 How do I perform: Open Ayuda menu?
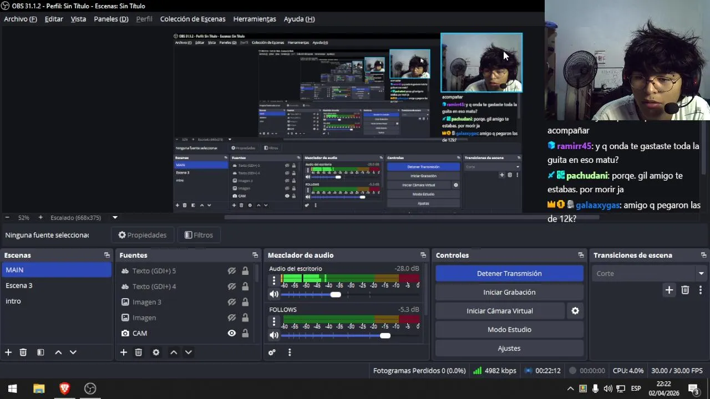pyautogui.click(x=299, y=19)
